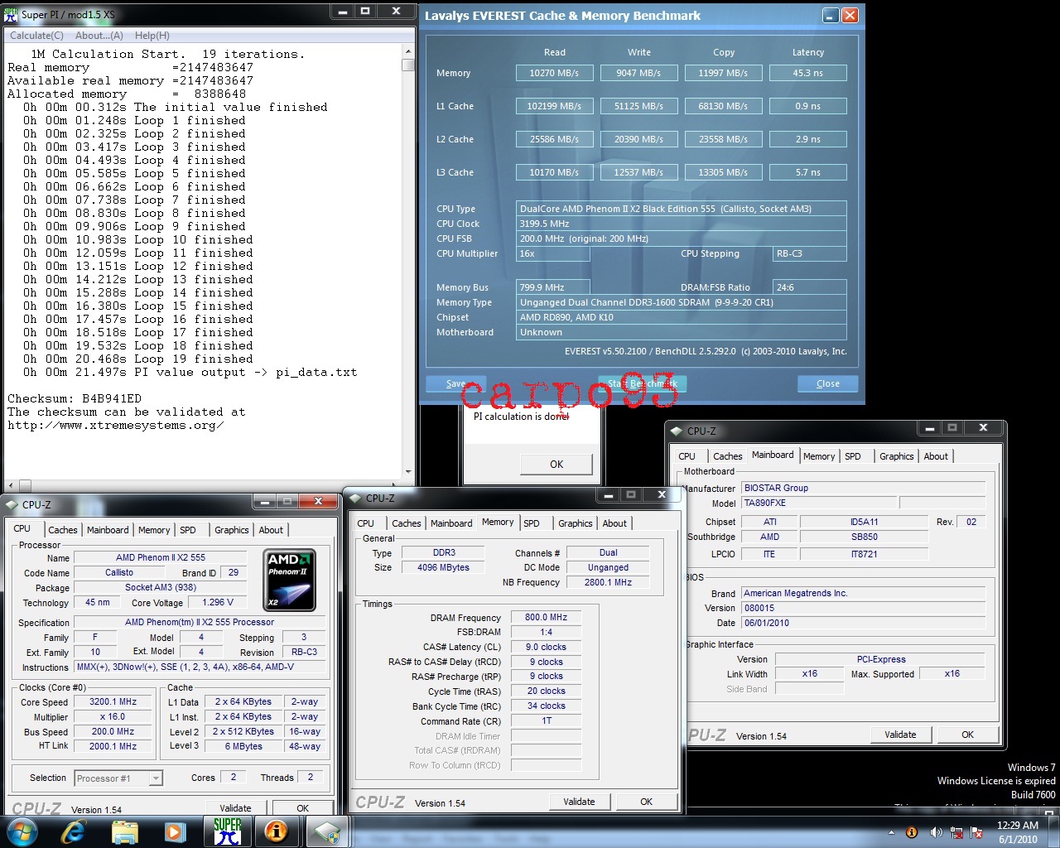The width and height of the screenshot is (1060, 848).
Task: Click the L2 Cache Copy value '23558 MB/s'
Action: coord(723,139)
